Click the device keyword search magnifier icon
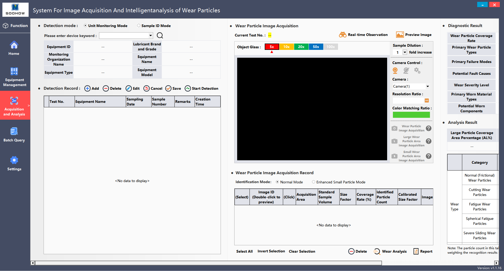 tap(160, 35)
